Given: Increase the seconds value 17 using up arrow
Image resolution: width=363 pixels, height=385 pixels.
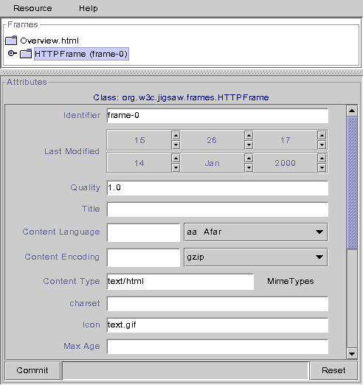Looking at the screenshot, I should [x=322, y=135].
